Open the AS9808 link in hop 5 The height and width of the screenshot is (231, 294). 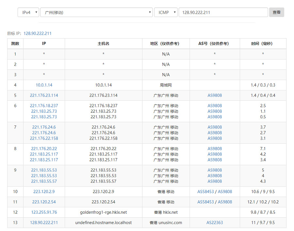(215, 95)
